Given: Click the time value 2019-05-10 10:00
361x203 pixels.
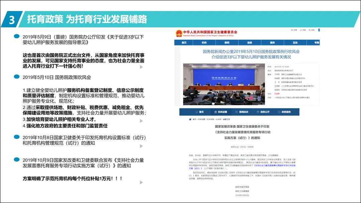Looking at the screenshot, I should [282, 67].
